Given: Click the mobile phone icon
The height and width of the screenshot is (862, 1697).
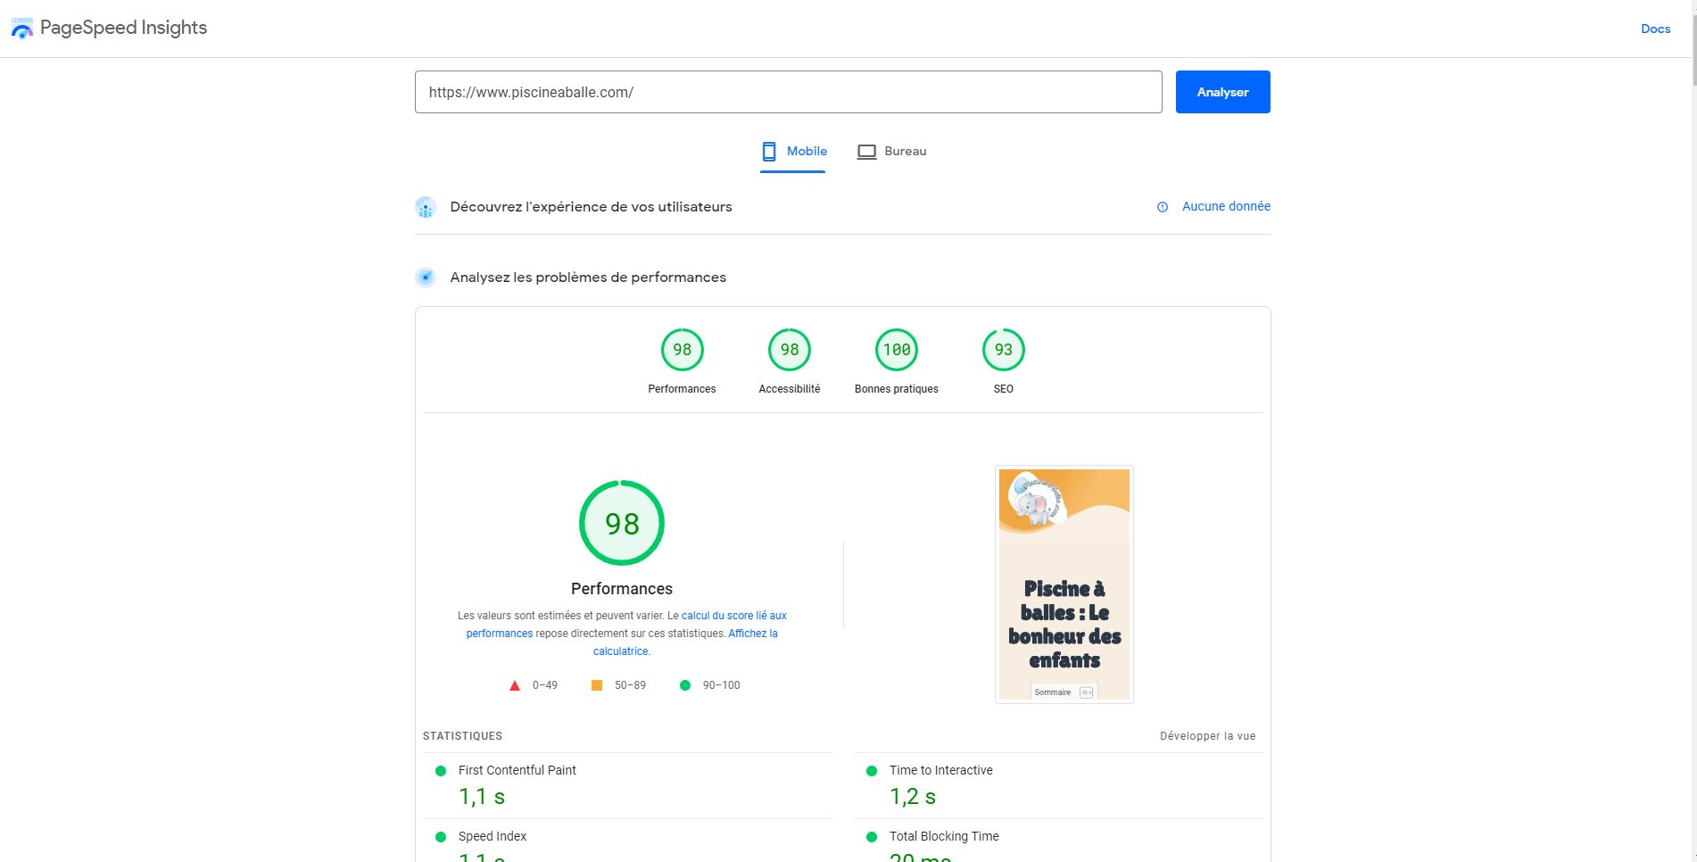Looking at the screenshot, I should pos(769,152).
